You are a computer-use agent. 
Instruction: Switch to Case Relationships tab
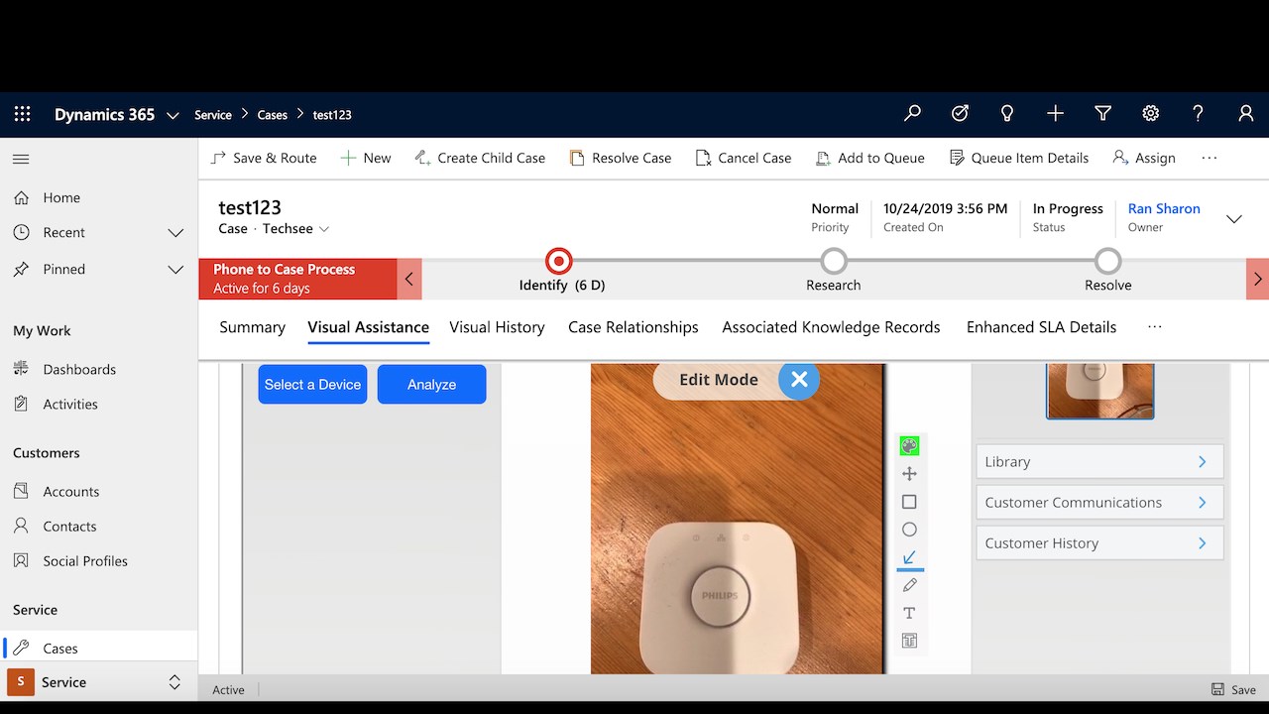point(634,327)
